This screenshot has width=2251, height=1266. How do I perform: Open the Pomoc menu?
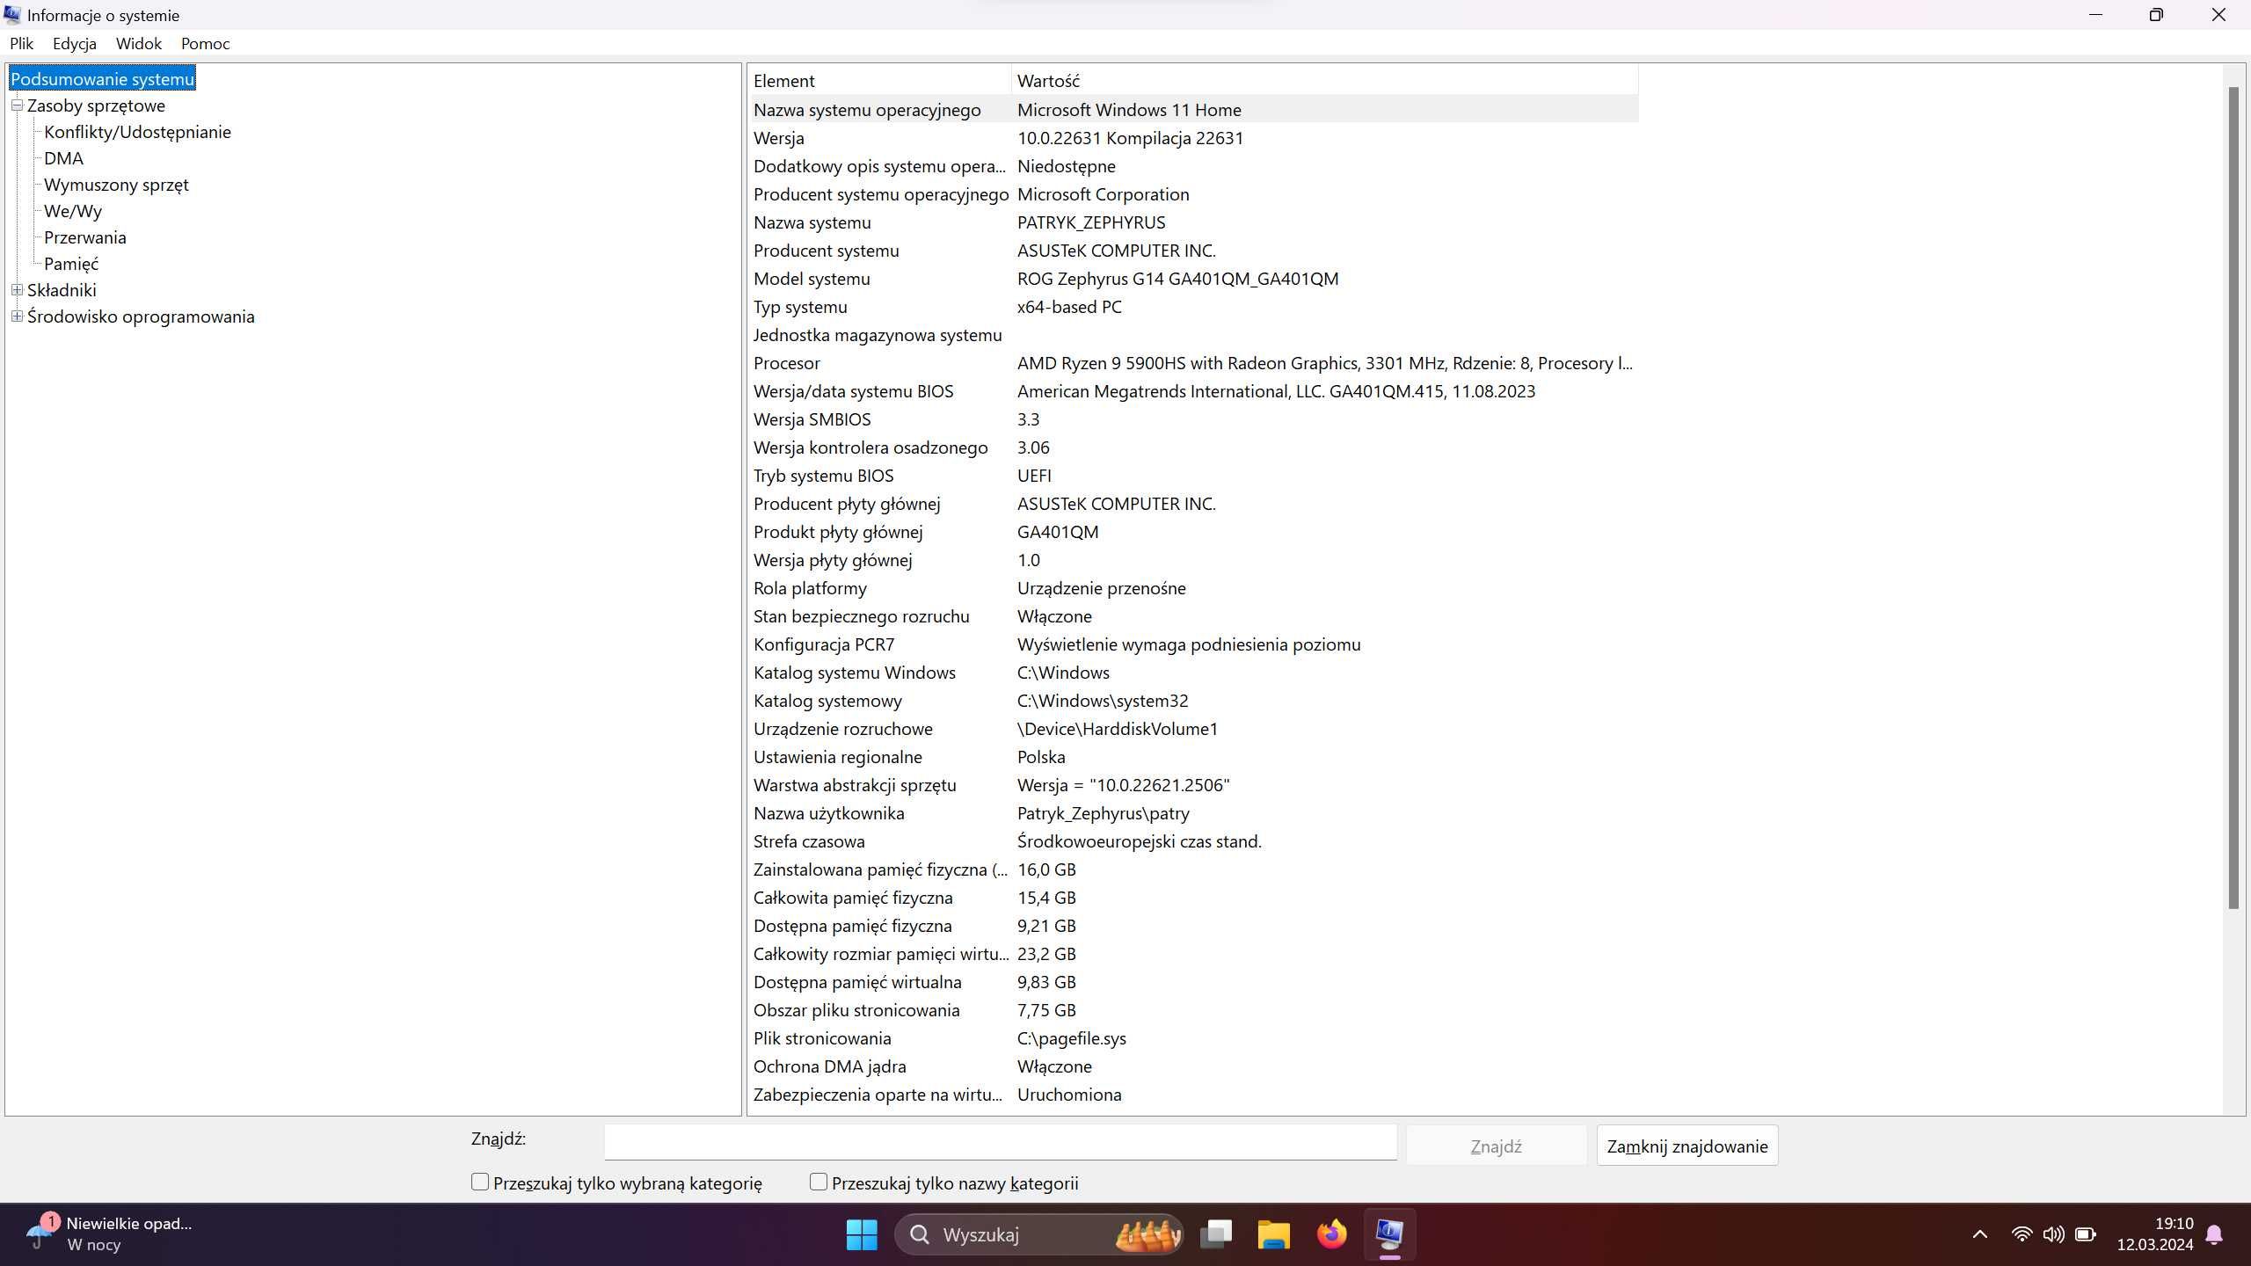click(x=205, y=43)
